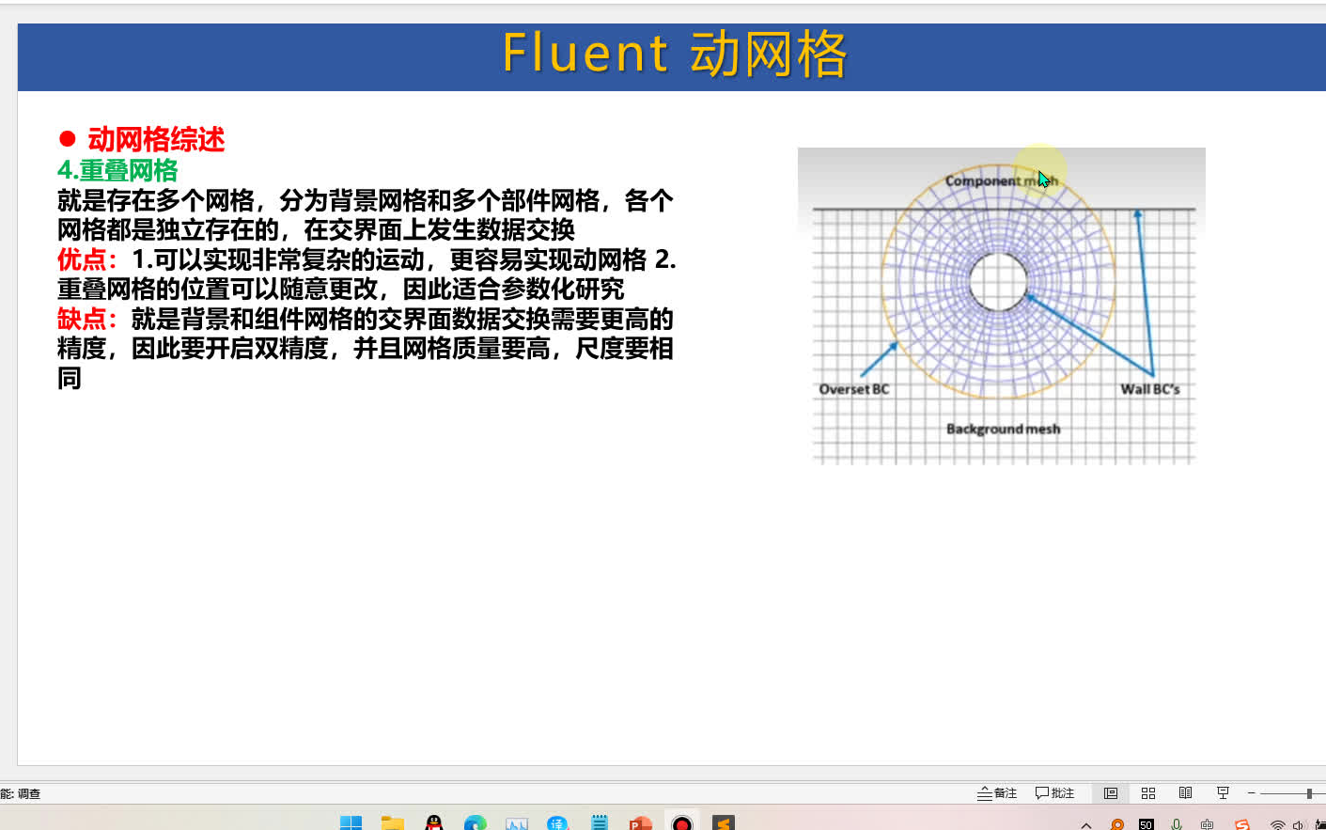Click the orange tray icon beside the chevron
Viewport: 1326px width, 830px height.
click(1117, 824)
